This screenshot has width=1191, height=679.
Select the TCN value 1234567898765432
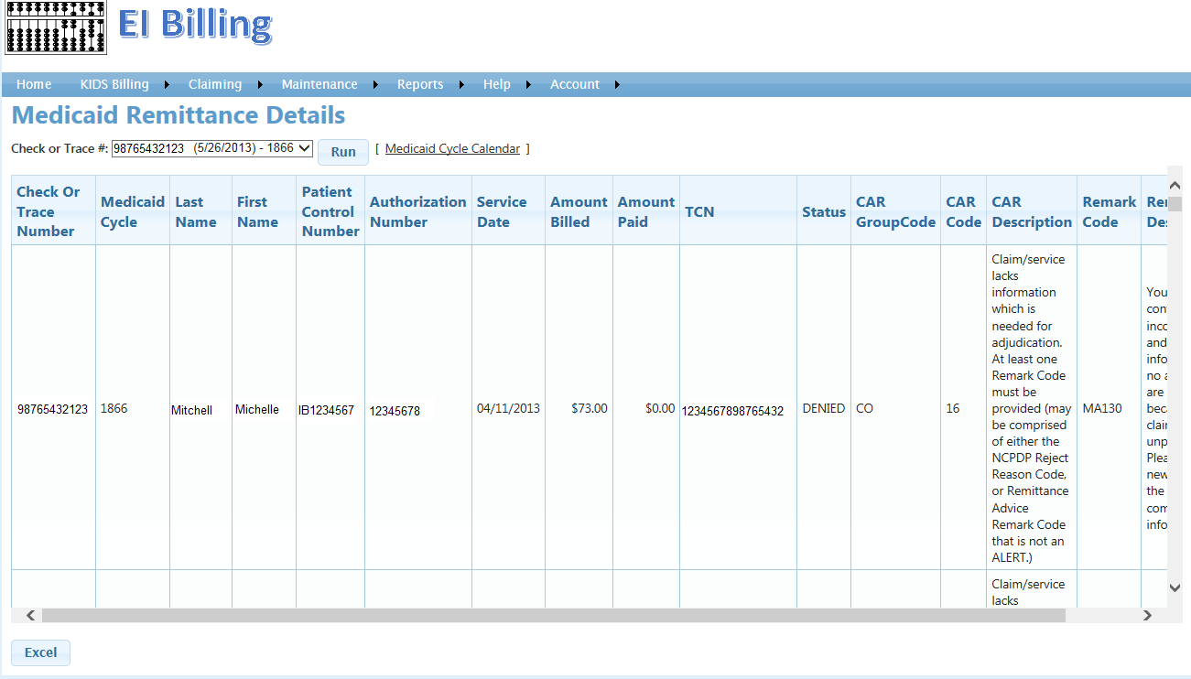732,411
